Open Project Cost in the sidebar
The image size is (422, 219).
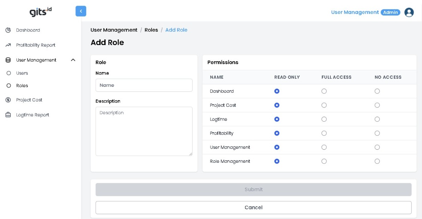(29, 100)
